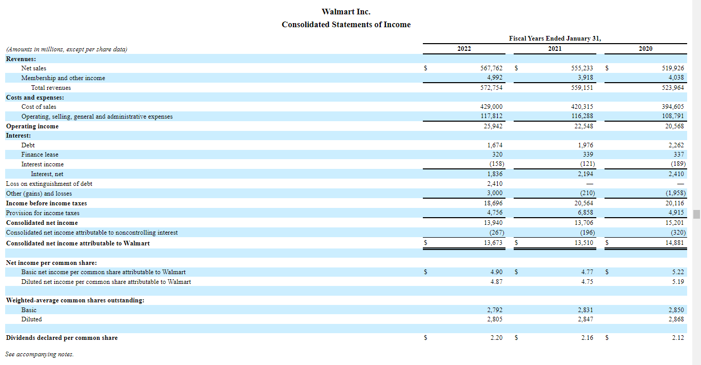Click the 'Costs and expenses:' section label

coord(35,98)
